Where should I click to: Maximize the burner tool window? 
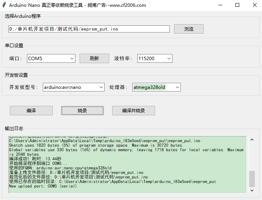[237, 5]
